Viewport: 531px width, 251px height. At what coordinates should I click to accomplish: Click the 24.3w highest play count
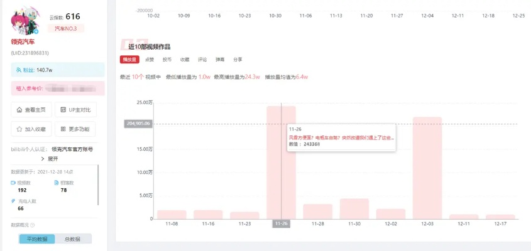pos(252,77)
